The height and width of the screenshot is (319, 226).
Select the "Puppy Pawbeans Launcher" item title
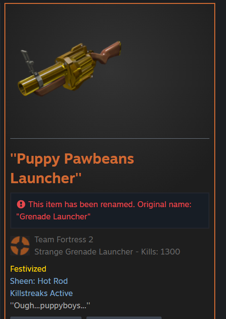coord(72,168)
